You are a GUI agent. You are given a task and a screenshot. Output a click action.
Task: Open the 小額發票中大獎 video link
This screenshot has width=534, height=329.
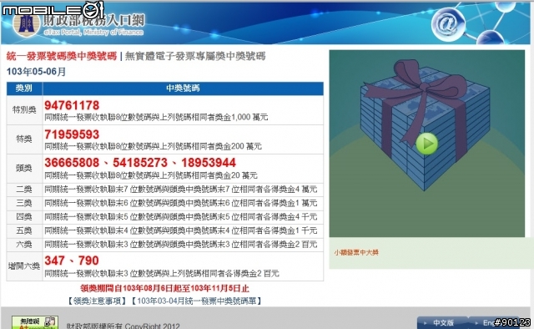click(356, 252)
